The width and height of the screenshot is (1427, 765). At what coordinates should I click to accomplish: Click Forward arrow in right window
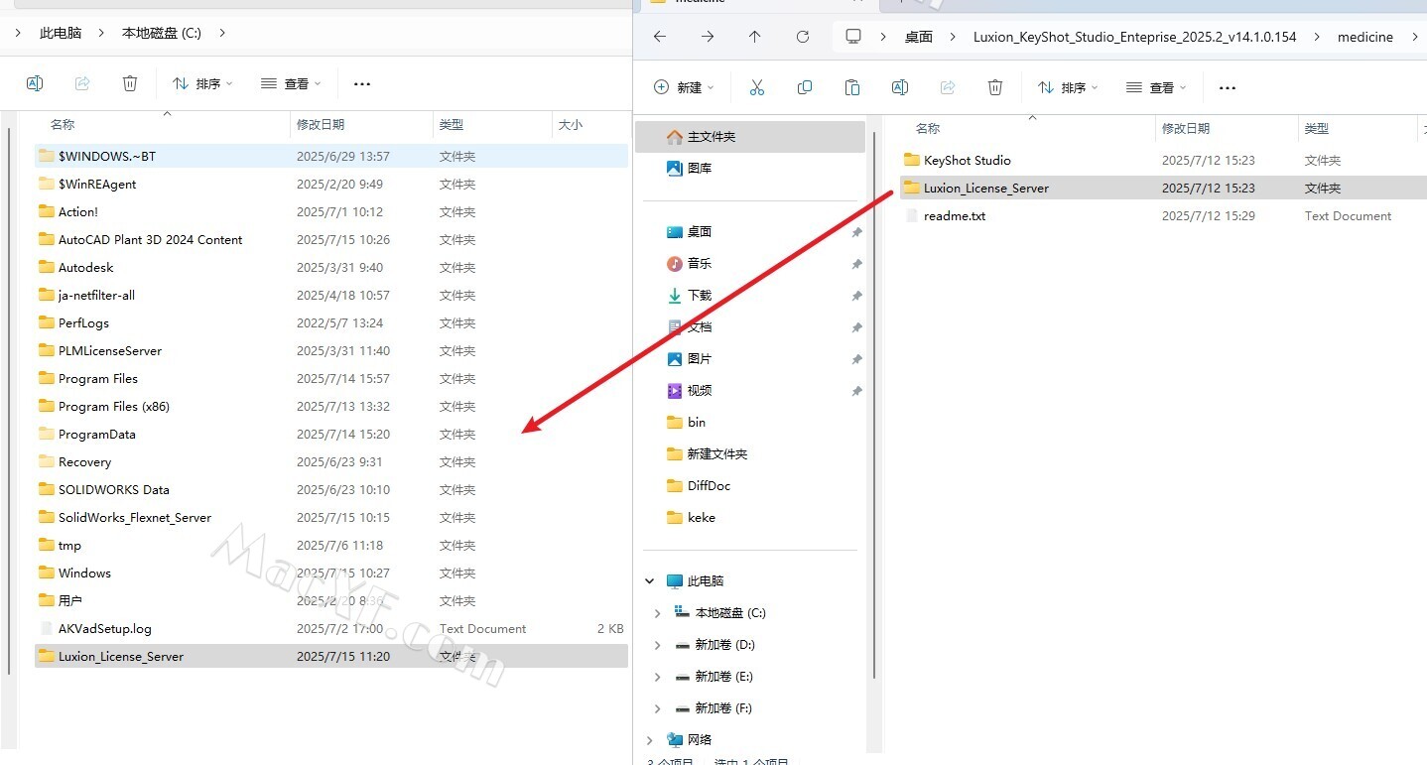(x=708, y=37)
